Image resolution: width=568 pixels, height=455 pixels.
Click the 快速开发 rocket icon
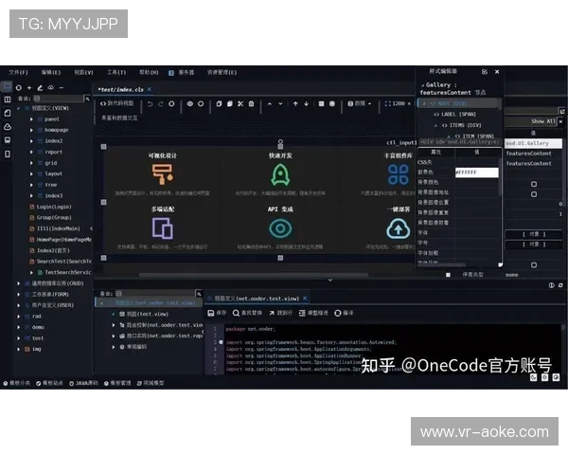pos(279,173)
